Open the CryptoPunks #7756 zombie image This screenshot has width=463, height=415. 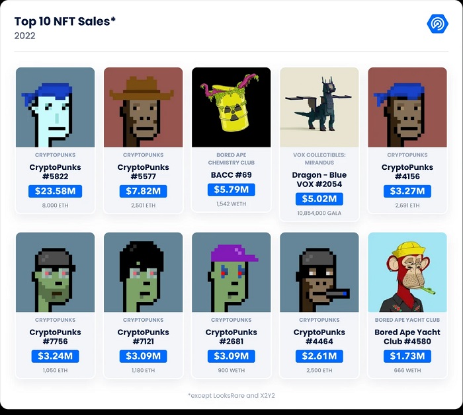(56, 272)
